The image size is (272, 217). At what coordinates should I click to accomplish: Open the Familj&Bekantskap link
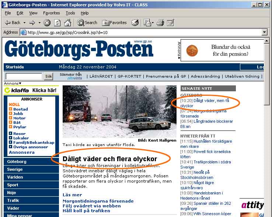(34, 142)
